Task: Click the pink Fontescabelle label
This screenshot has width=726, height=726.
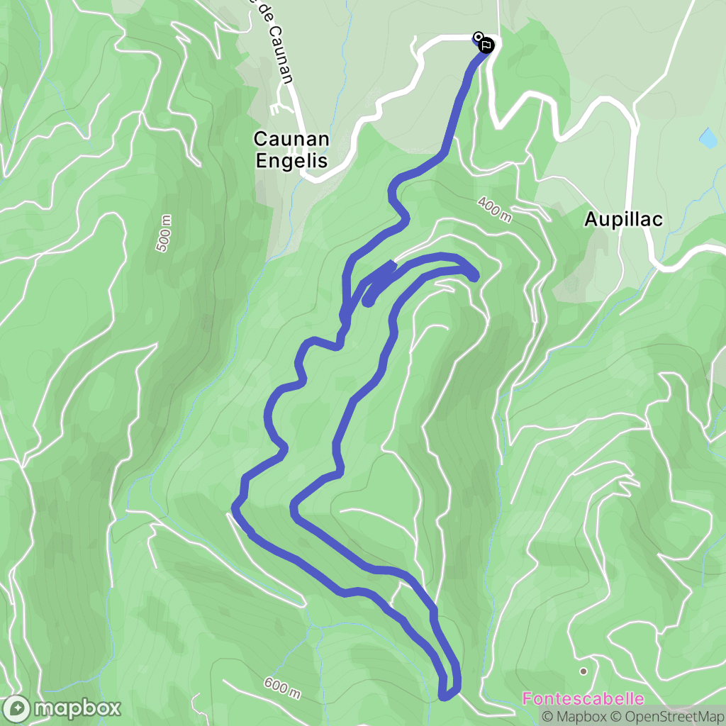Action: (x=583, y=698)
